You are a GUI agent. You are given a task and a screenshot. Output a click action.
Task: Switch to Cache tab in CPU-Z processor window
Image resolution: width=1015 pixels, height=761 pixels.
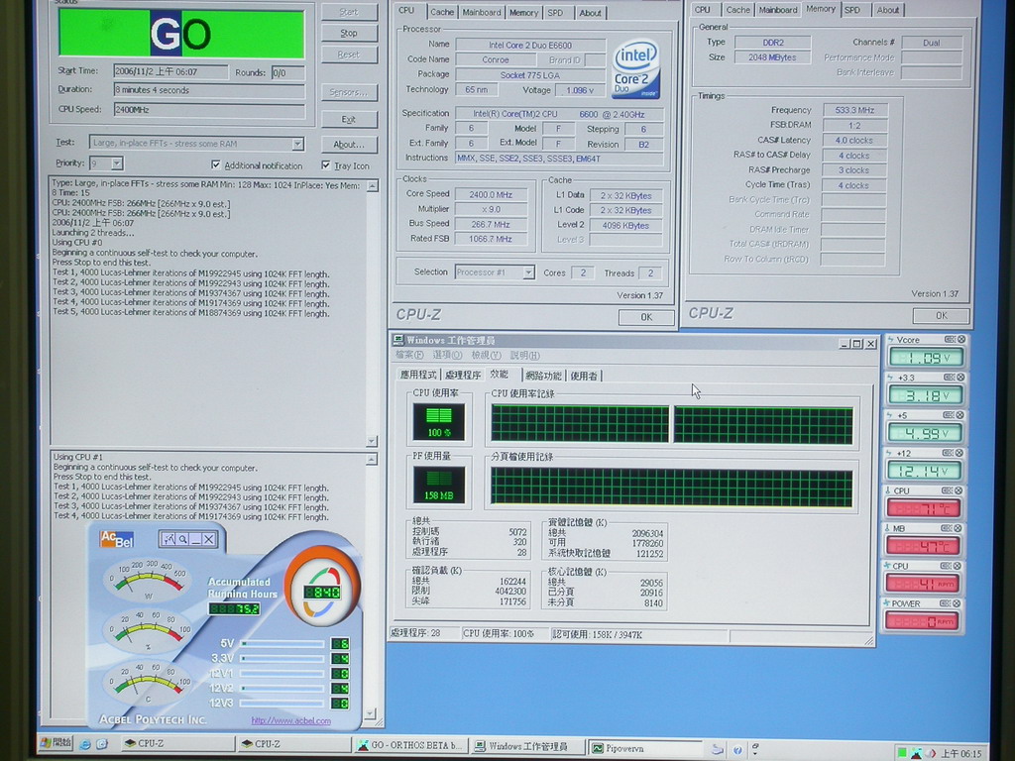pos(442,12)
